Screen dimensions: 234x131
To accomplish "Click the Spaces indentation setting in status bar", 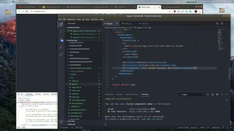I will 194,128.
